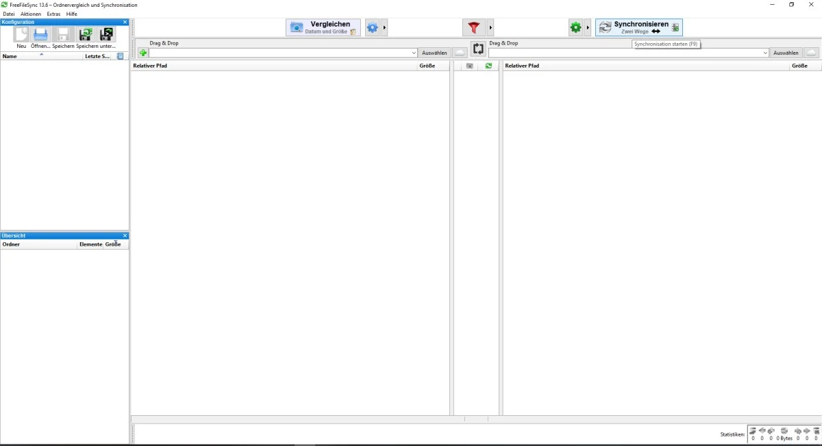
Task: Click the greyed Speichern floppy disk icon
Action: tap(63, 34)
